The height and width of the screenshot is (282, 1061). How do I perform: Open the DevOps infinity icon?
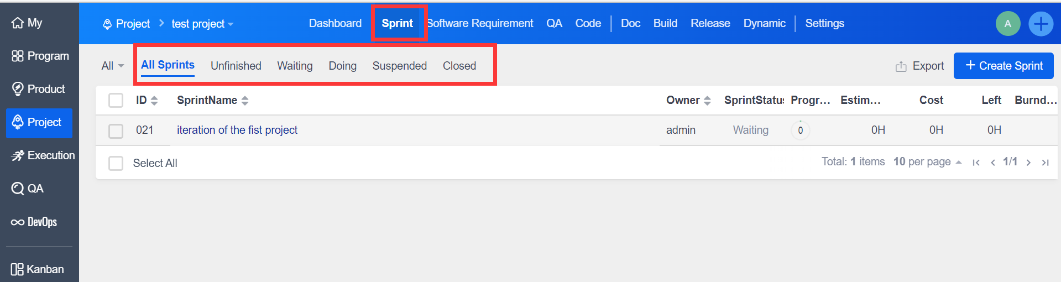click(x=18, y=222)
